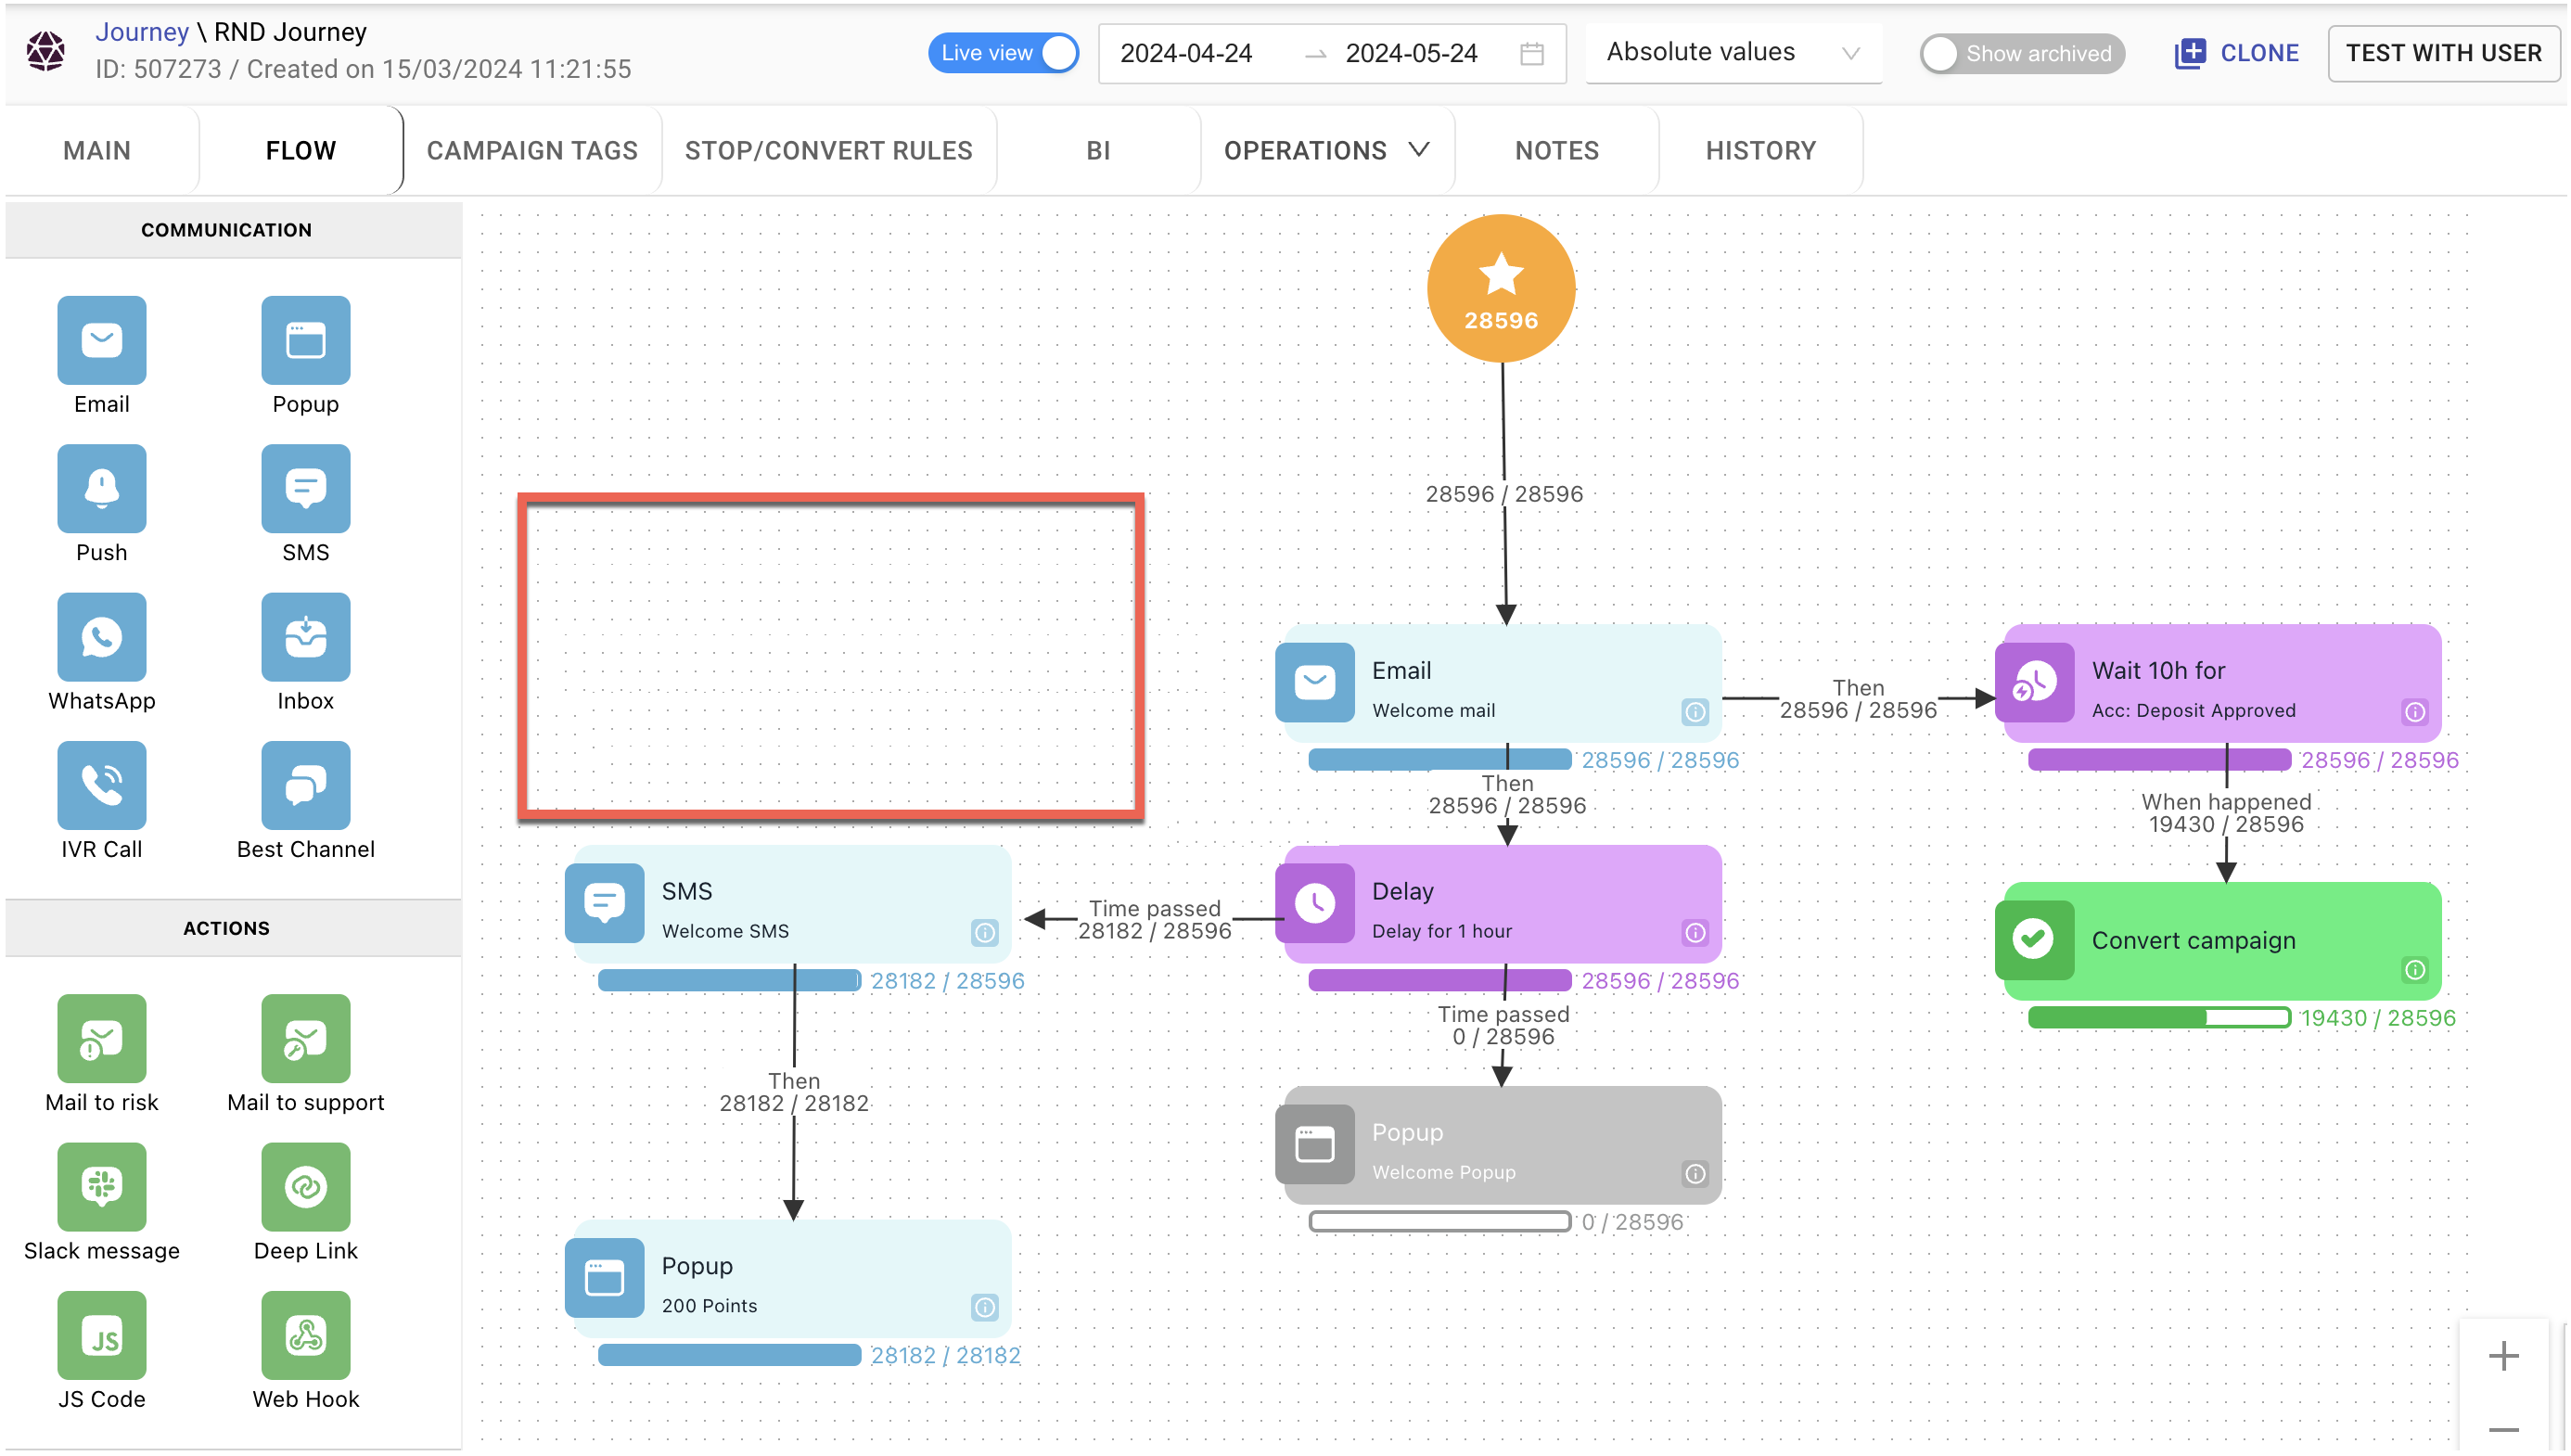The width and height of the screenshot is (2571, 1456).
Task: Open info icon on Convert campaign node
Action: click(2414, 969)
